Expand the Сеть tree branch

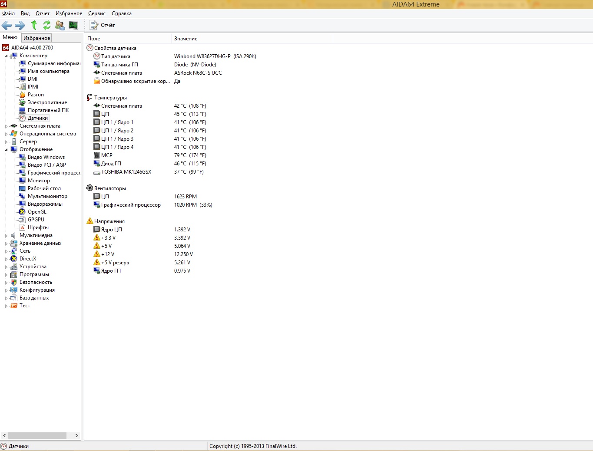click(x=6, y=251)
